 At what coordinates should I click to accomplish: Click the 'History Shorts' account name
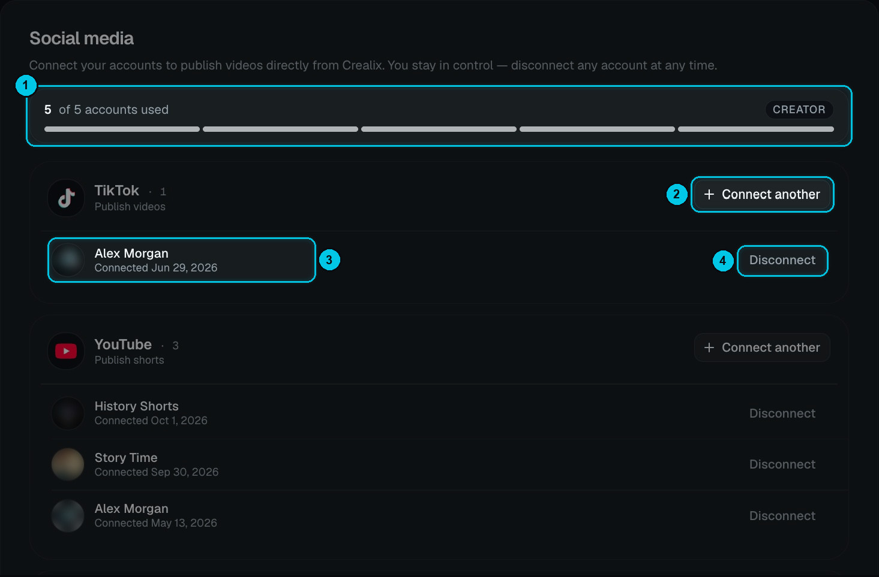136,406
